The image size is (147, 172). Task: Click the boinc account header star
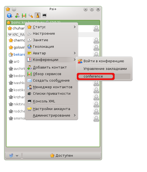tap(8, 22)
